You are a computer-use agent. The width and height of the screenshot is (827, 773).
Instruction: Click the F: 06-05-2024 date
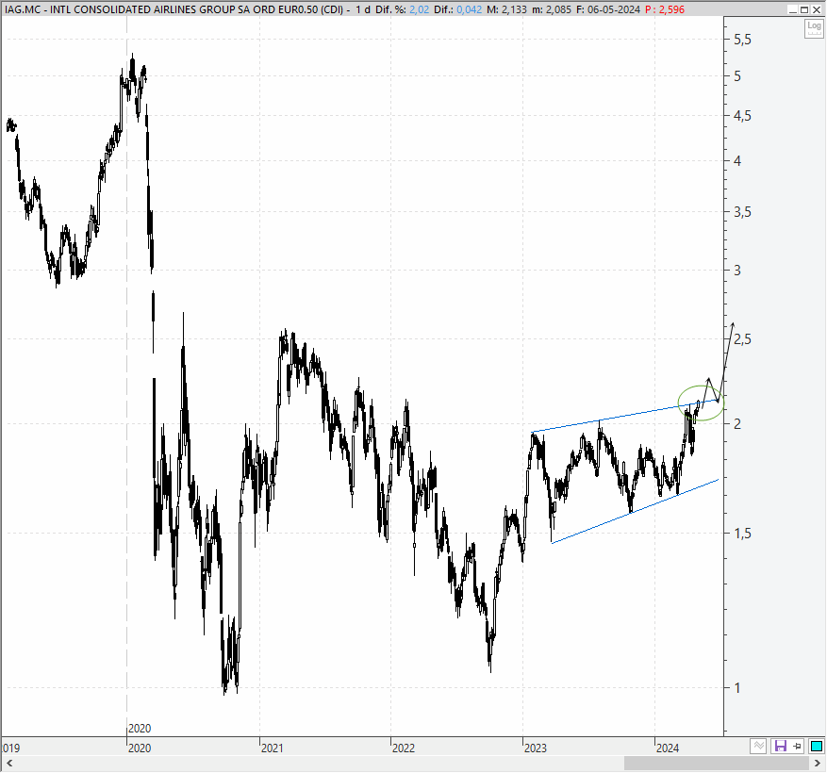[x=608, y=9]
